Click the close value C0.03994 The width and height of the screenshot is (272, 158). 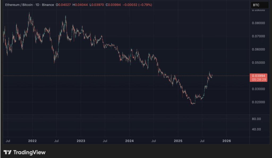tap(113, 5)
